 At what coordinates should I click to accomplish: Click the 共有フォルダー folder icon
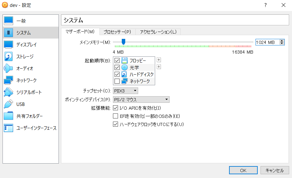click(8, 116)
